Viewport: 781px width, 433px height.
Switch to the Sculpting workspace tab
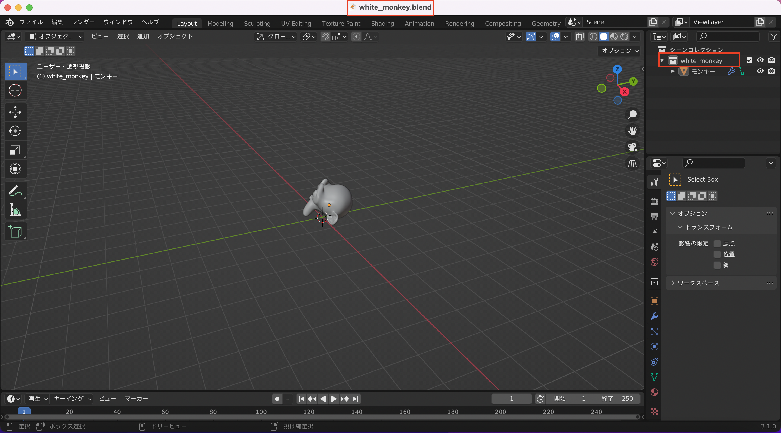257,23
